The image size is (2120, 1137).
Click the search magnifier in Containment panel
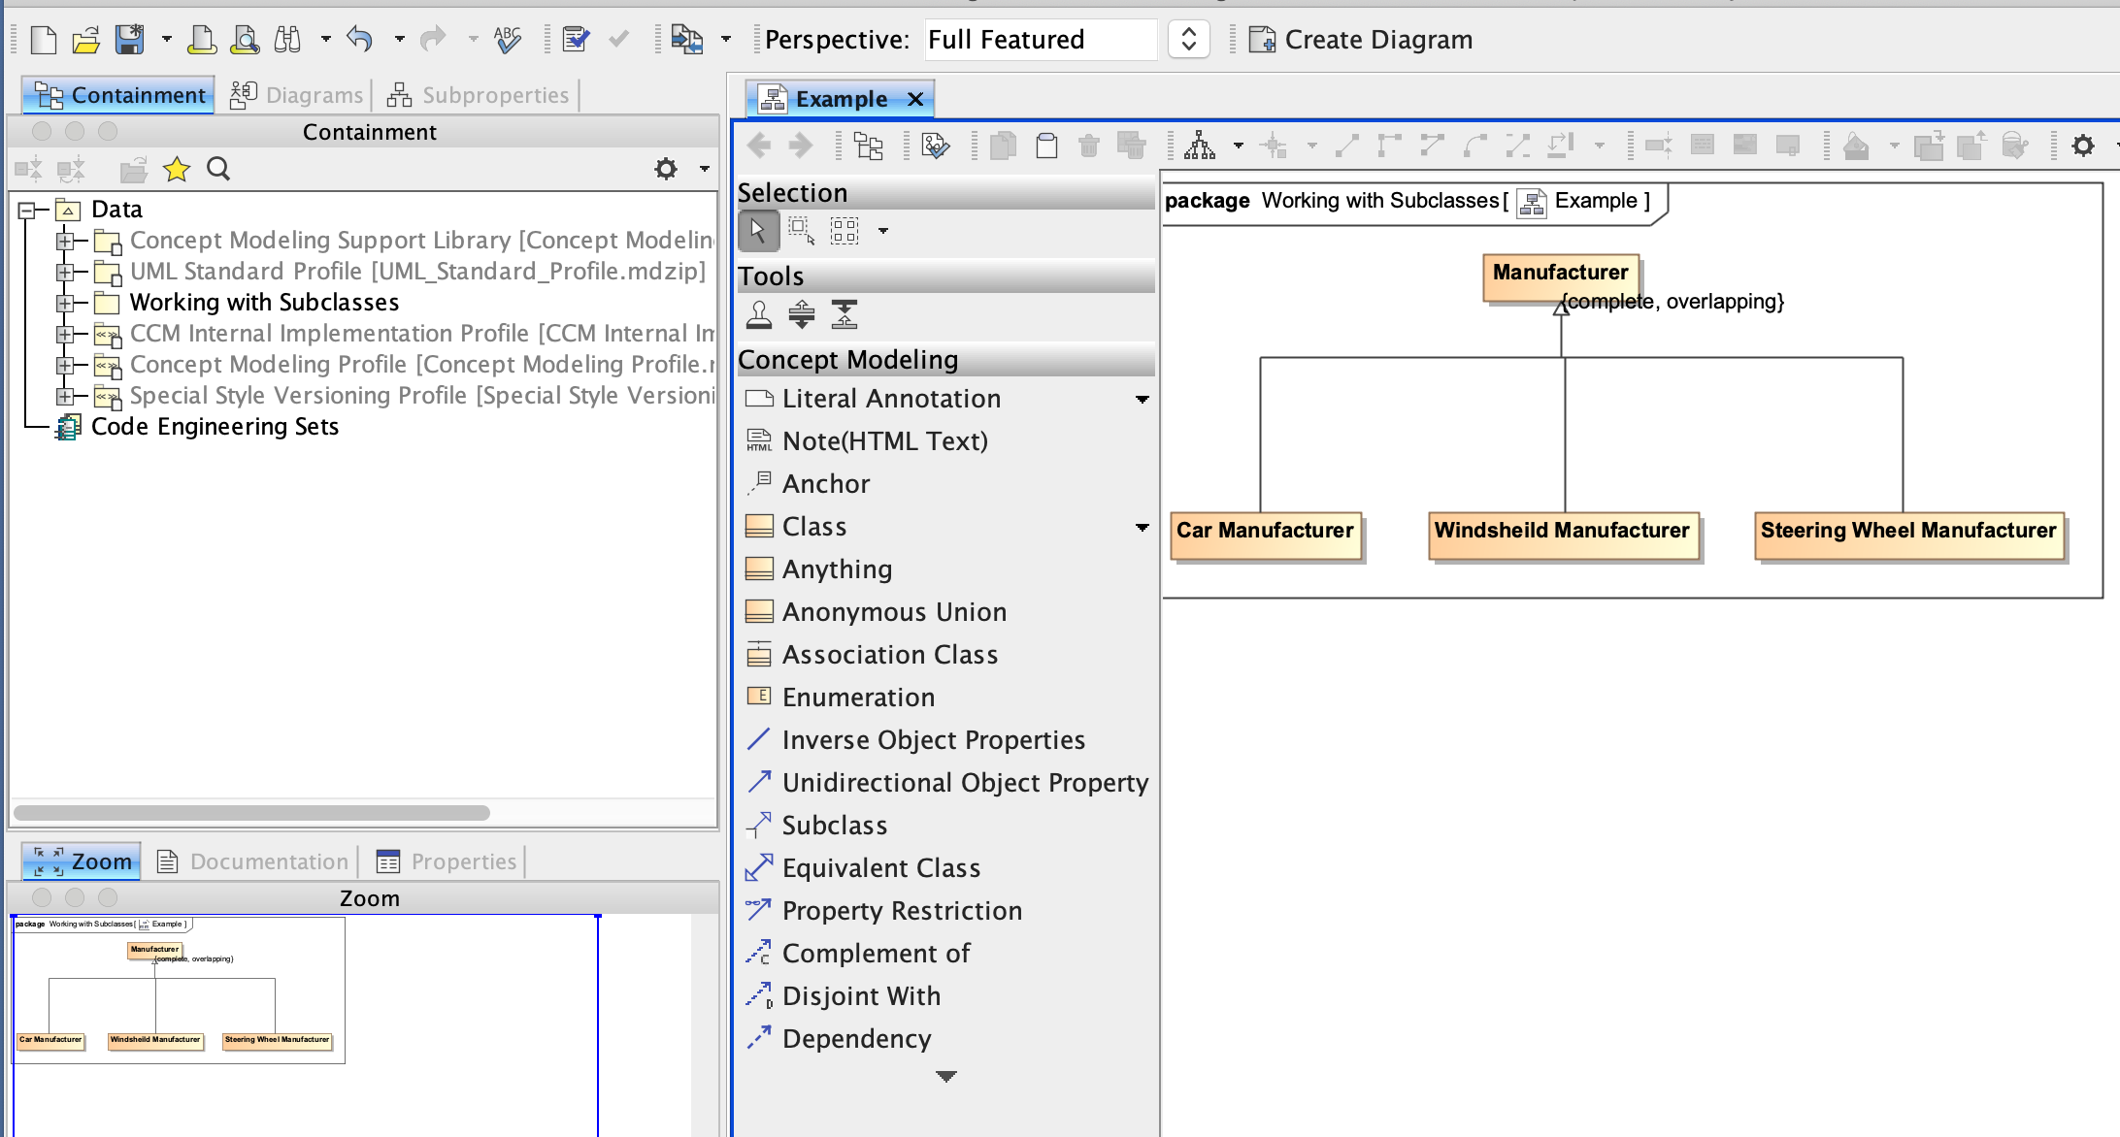pyautogui.click(x=219, y=170)
